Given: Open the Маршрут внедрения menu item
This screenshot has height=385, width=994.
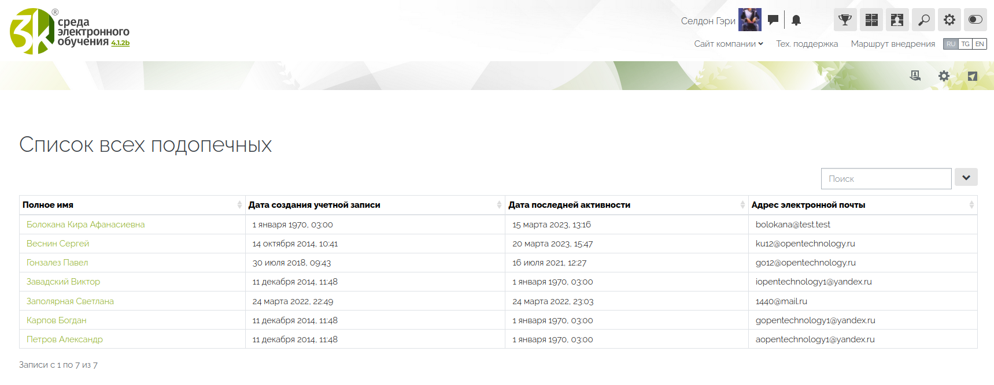Looking at the screenshot, I should (893, 44).
